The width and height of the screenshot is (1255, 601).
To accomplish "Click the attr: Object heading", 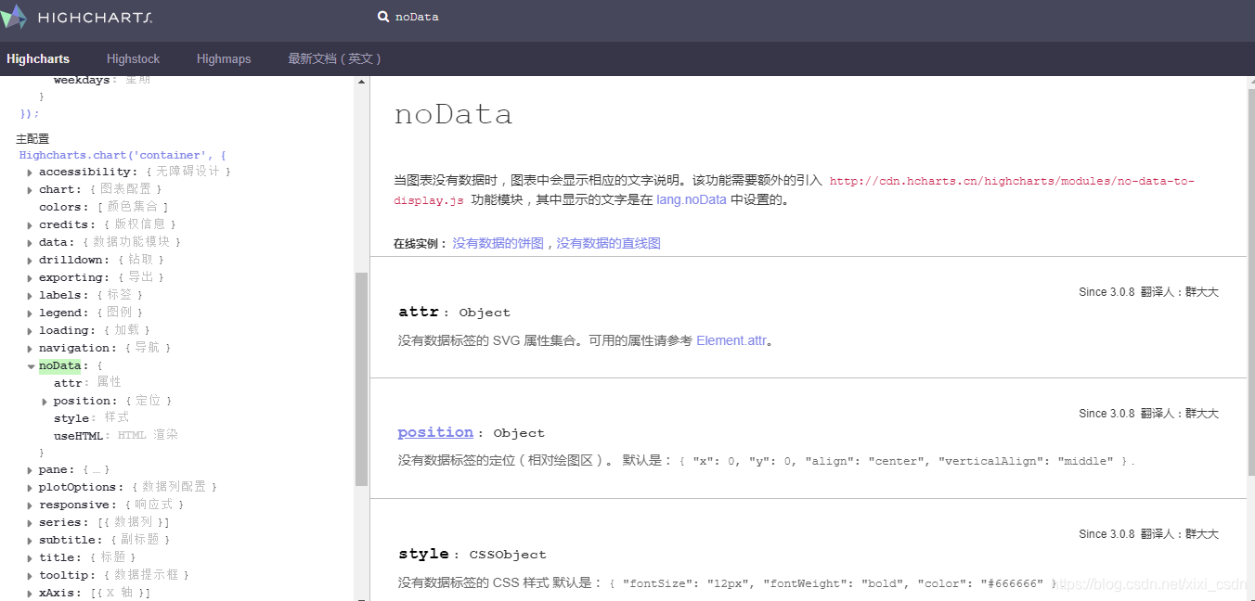I will point(455,312).
